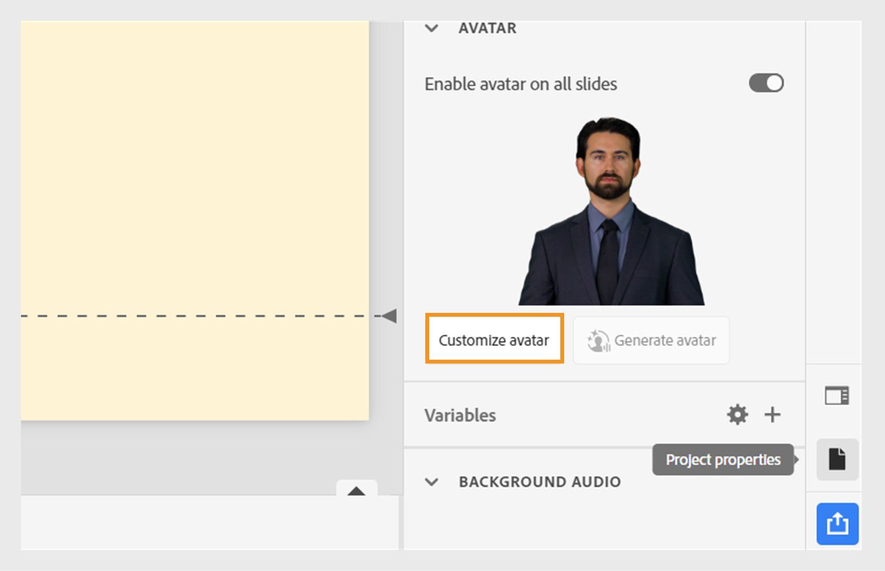Viewport: 885px width, 571px height.
Task: Click the dashed playhead line across the slide
Action: pyautogui.click(x=194, y=315)
